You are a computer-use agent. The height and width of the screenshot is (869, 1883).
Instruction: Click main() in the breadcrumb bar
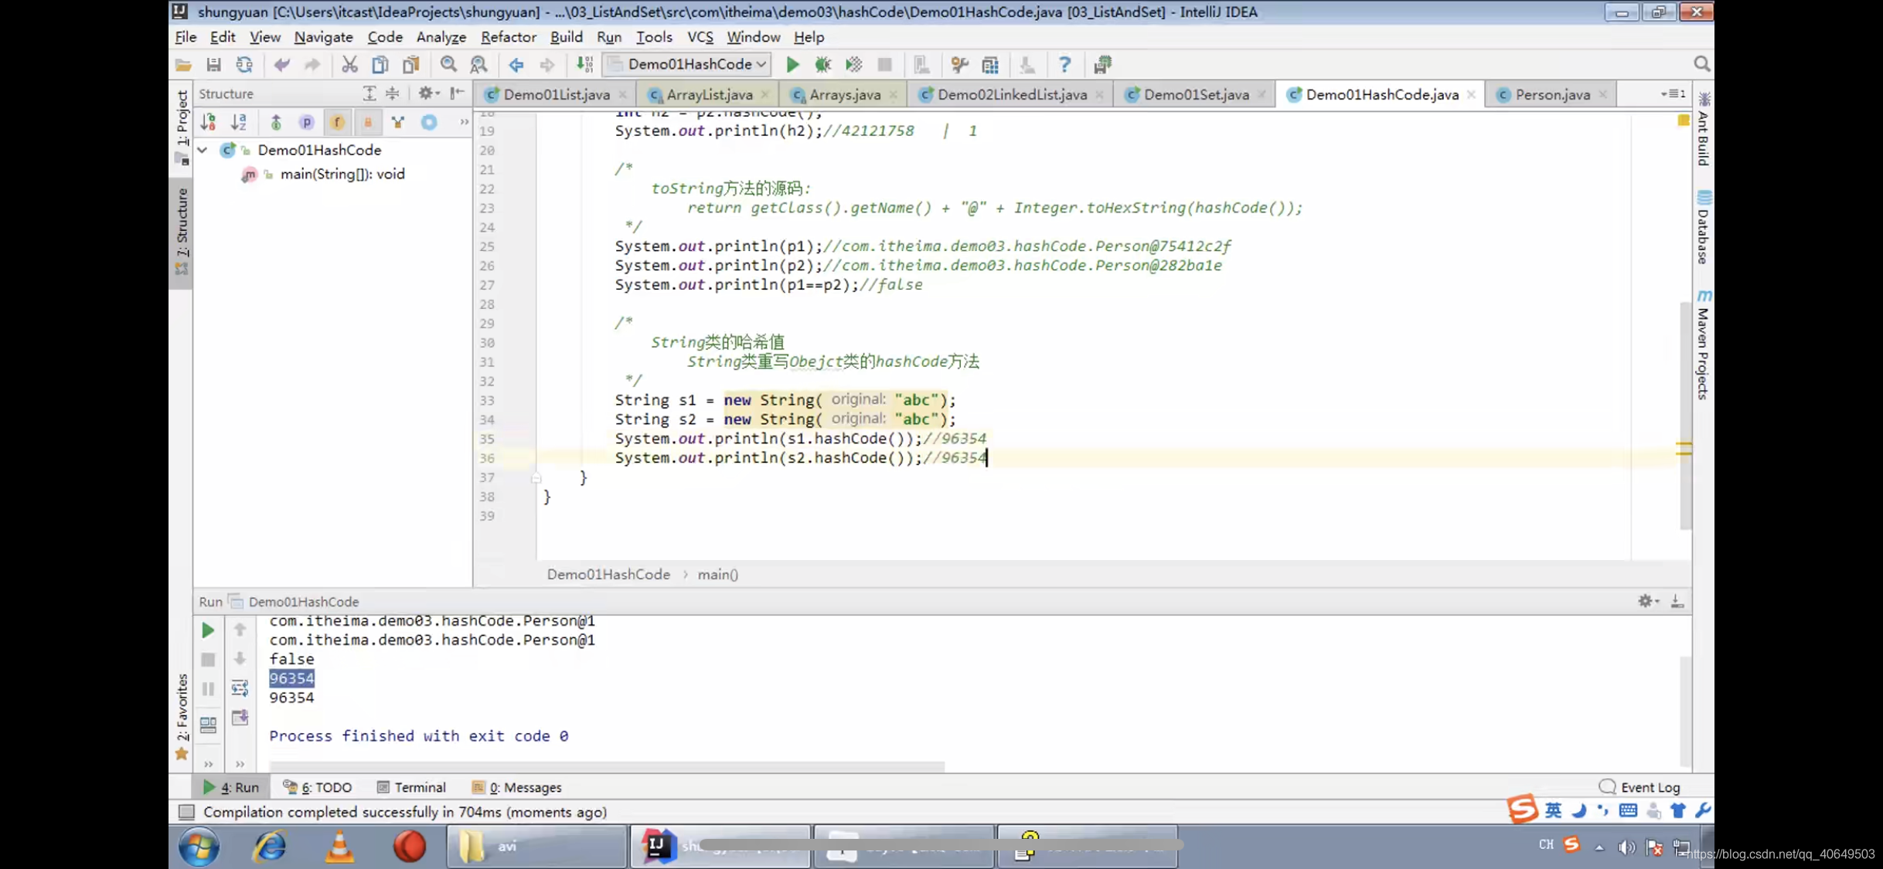(718, 574)
